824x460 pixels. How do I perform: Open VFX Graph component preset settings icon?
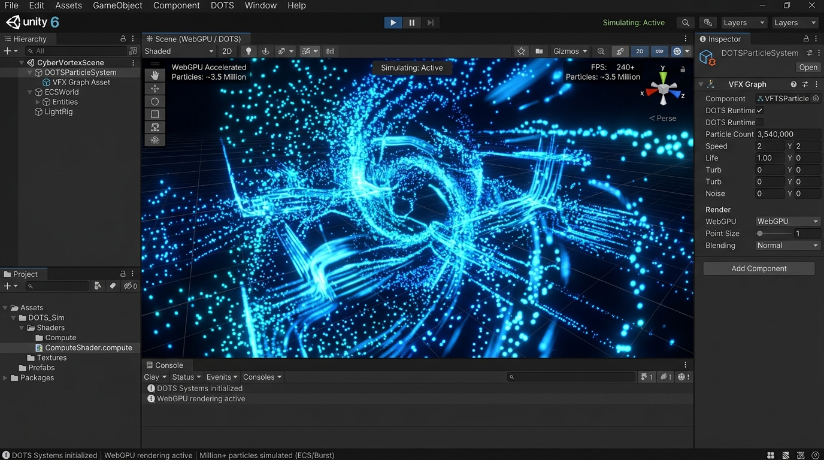pyautogui.click(x=805, y=84)
